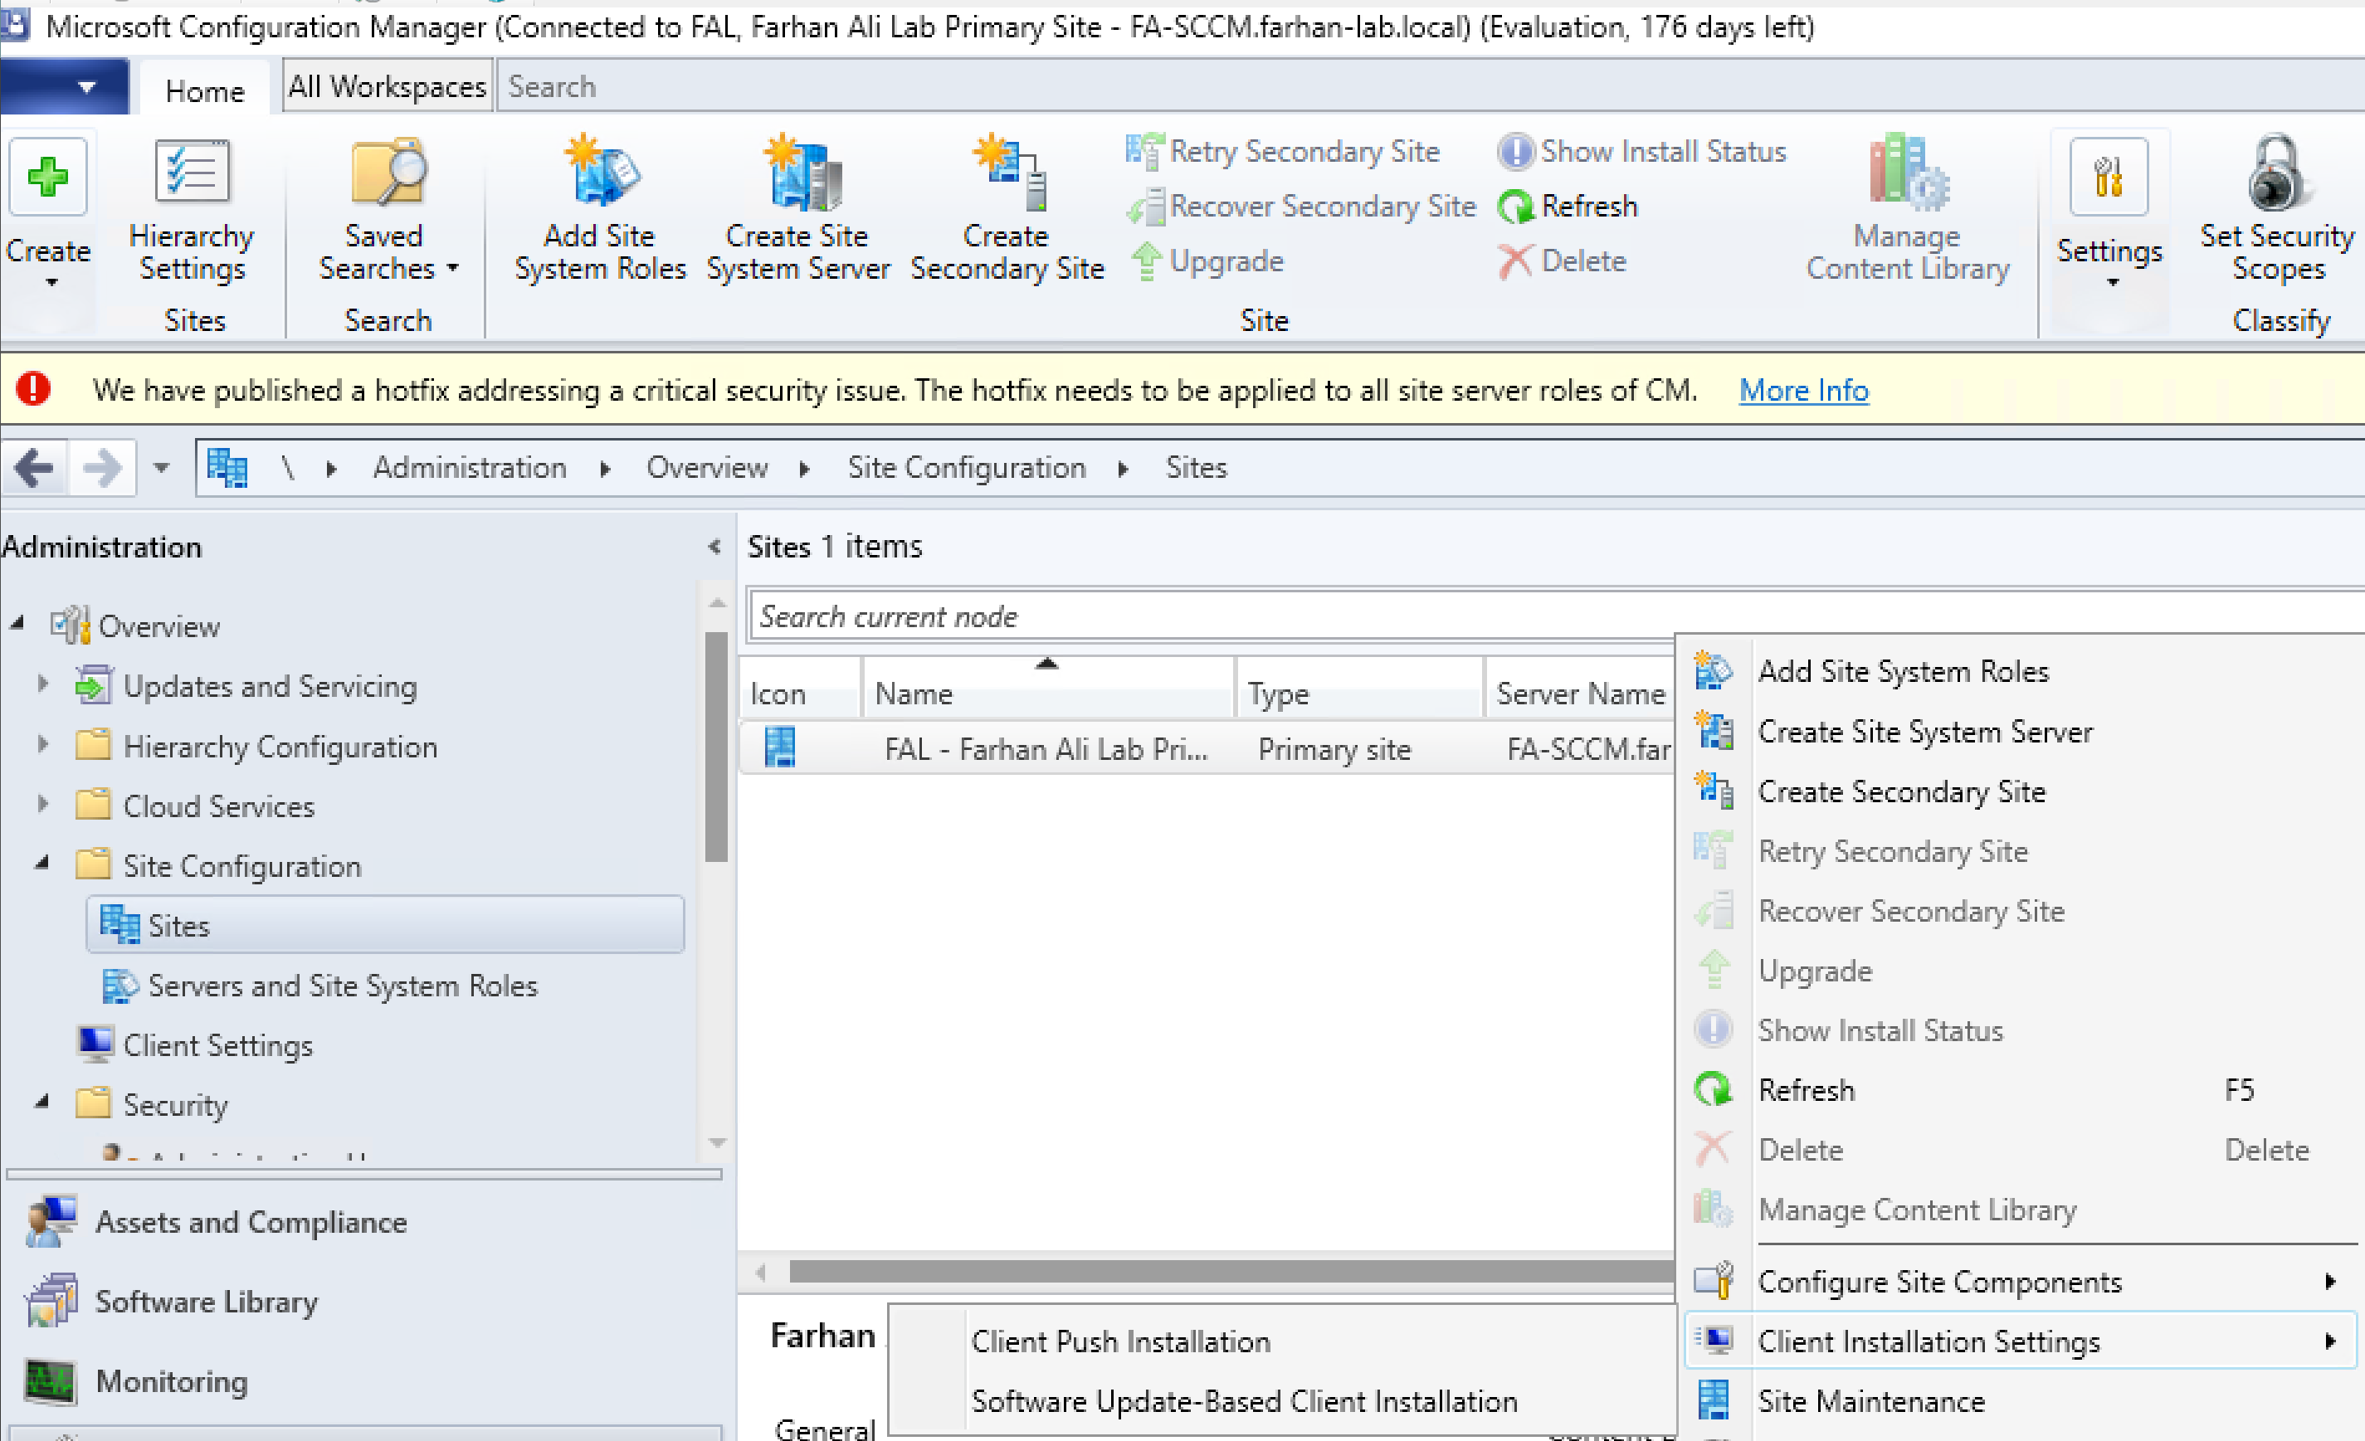Switch to the All Workspaces tab
Image resolution: width=2365 pixels, height=1441 pixels.
click(x=387, y=86)
